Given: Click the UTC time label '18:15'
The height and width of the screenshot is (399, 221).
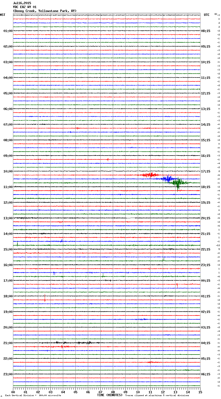Looking at the screenshot, I should click(206, 187).
